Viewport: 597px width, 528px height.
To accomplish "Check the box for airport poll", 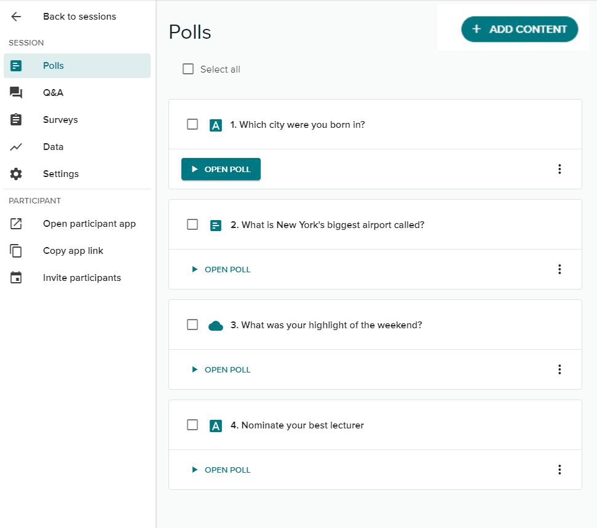I will pyautogui.click(x=192, y=224).
